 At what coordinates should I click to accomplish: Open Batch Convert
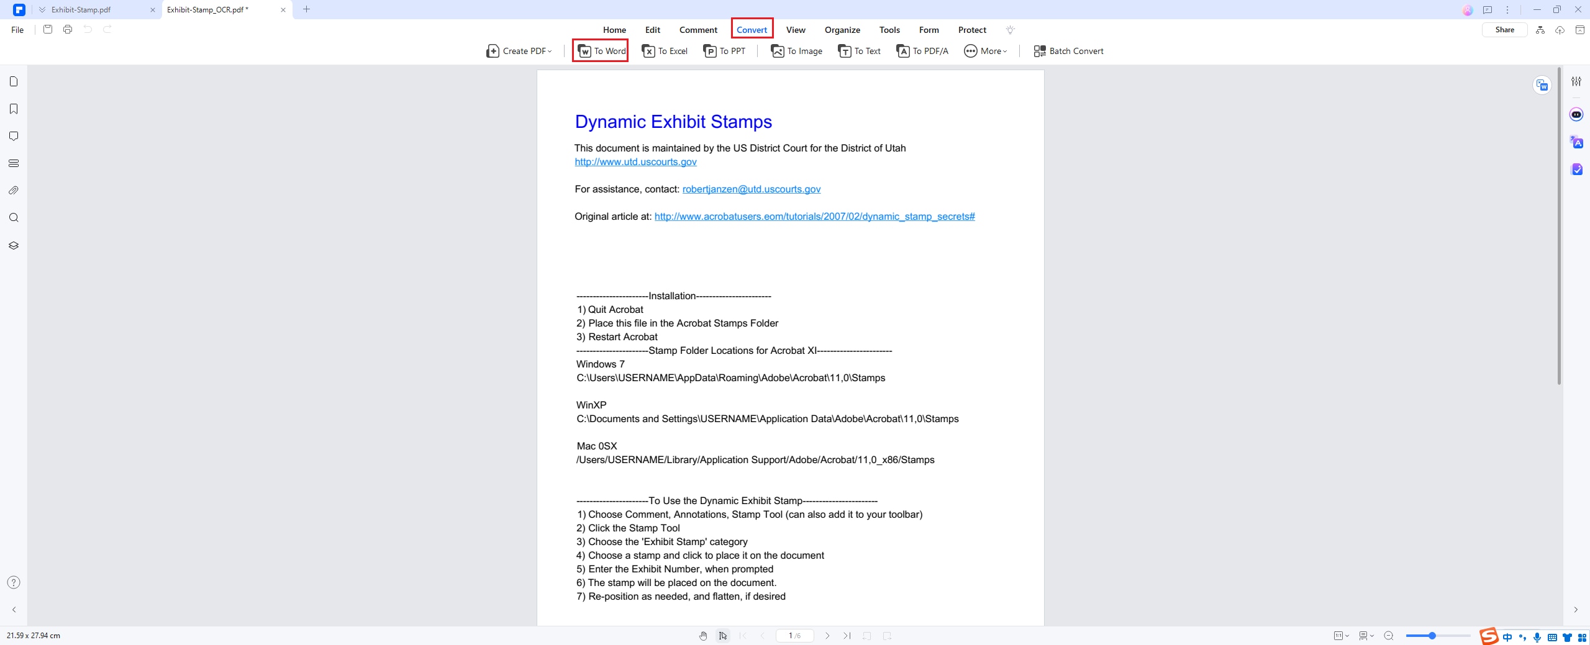click(1068, 51)
